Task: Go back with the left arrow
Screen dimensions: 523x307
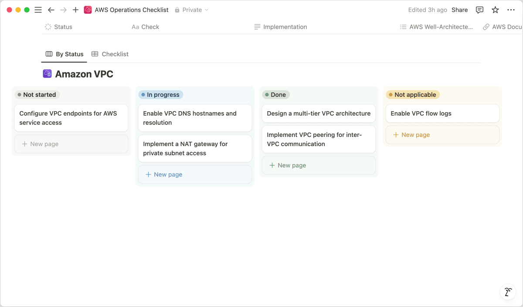Action: click(x=51, y=10)
